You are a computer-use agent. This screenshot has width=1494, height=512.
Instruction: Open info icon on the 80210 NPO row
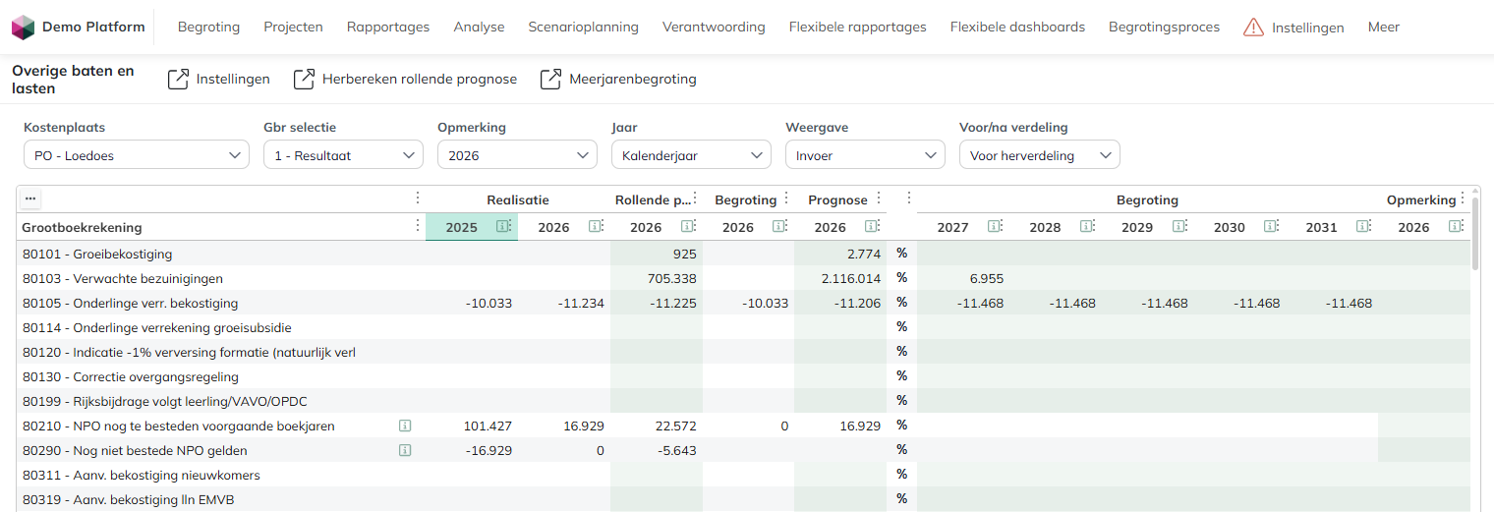[x=405, y=426]
